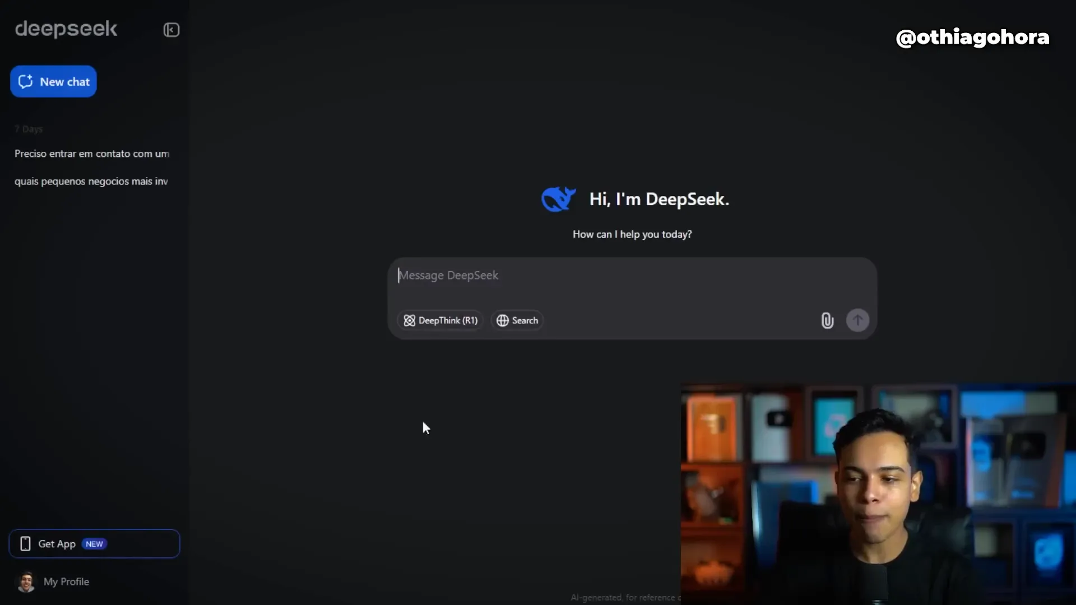Select the '7 Days' history heading
This screenshot has width=1076, height=605.
click(29, 129)
